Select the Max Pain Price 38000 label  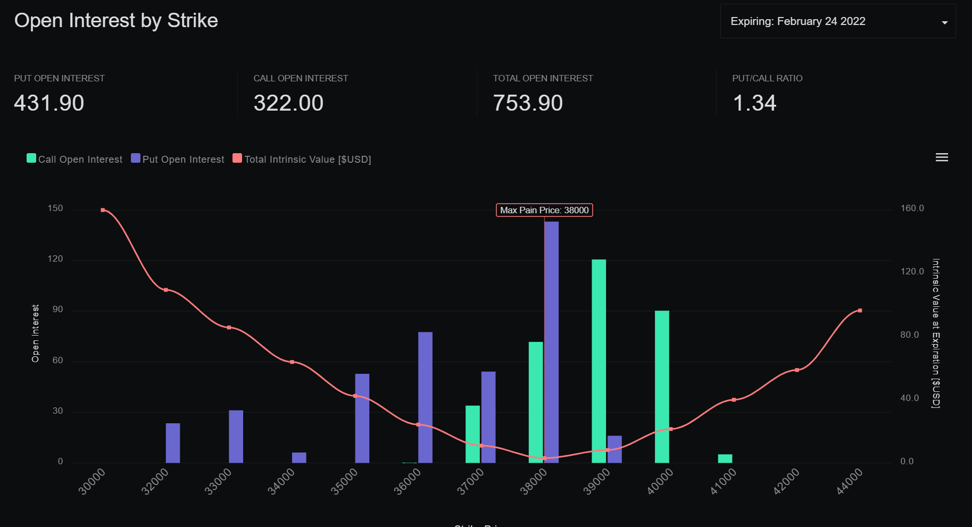click(544, 210)
